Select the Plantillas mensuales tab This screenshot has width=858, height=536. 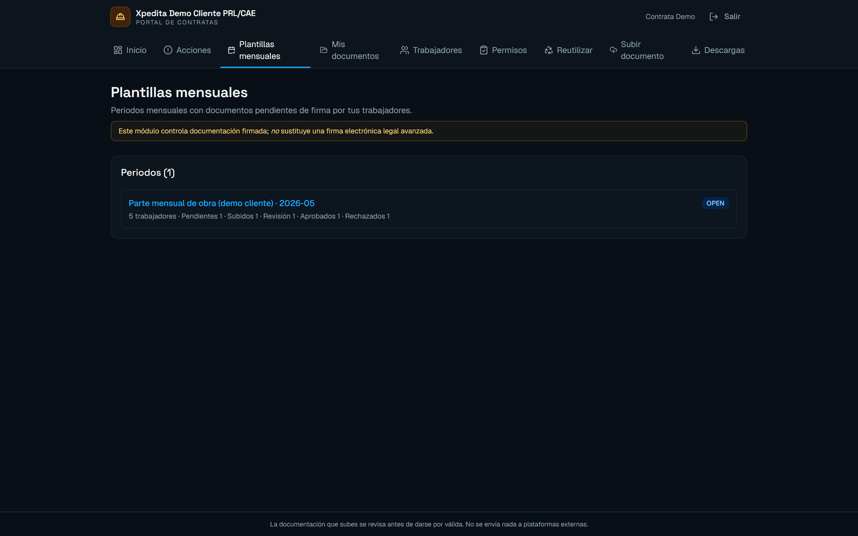click(x=265, y=50)
